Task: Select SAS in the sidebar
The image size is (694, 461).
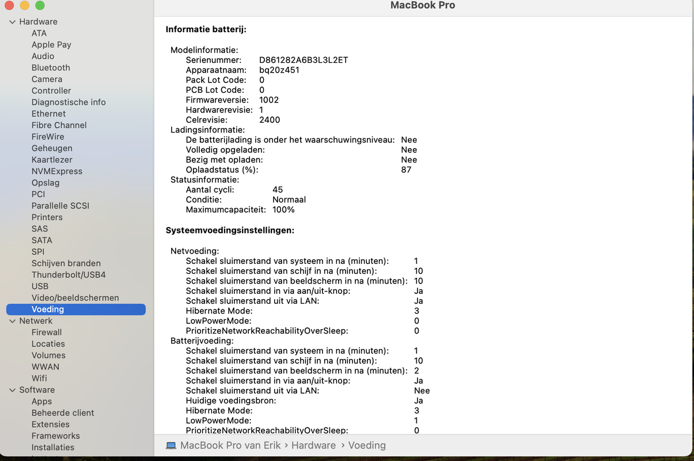Action: (40, 229)
